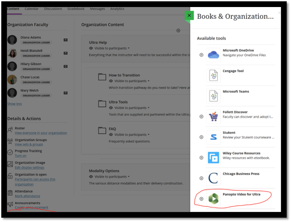The height and width of the screenshot is (222, 291).
Task: Open FAQ visibility dropdown
Action: click(132, 135)
